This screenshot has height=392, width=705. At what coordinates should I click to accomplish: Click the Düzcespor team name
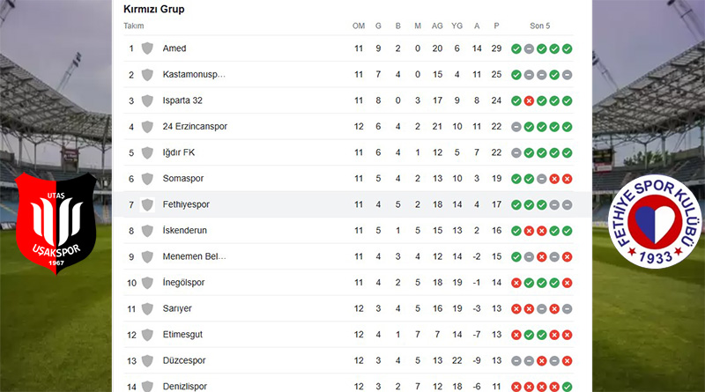coord(185,361)
